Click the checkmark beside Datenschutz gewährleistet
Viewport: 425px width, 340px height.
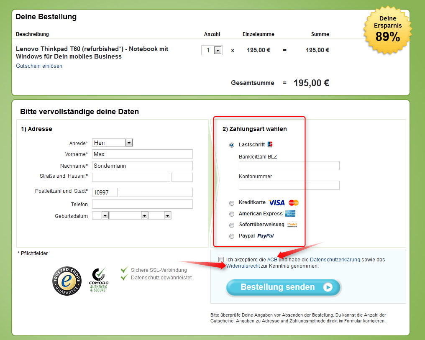pos(124,277)
